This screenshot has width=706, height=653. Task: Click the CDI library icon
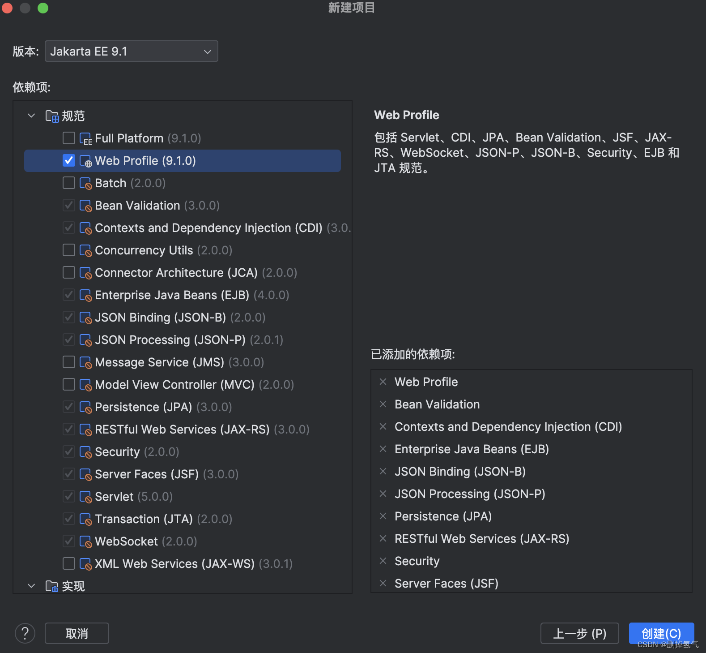tap(86, 228)
